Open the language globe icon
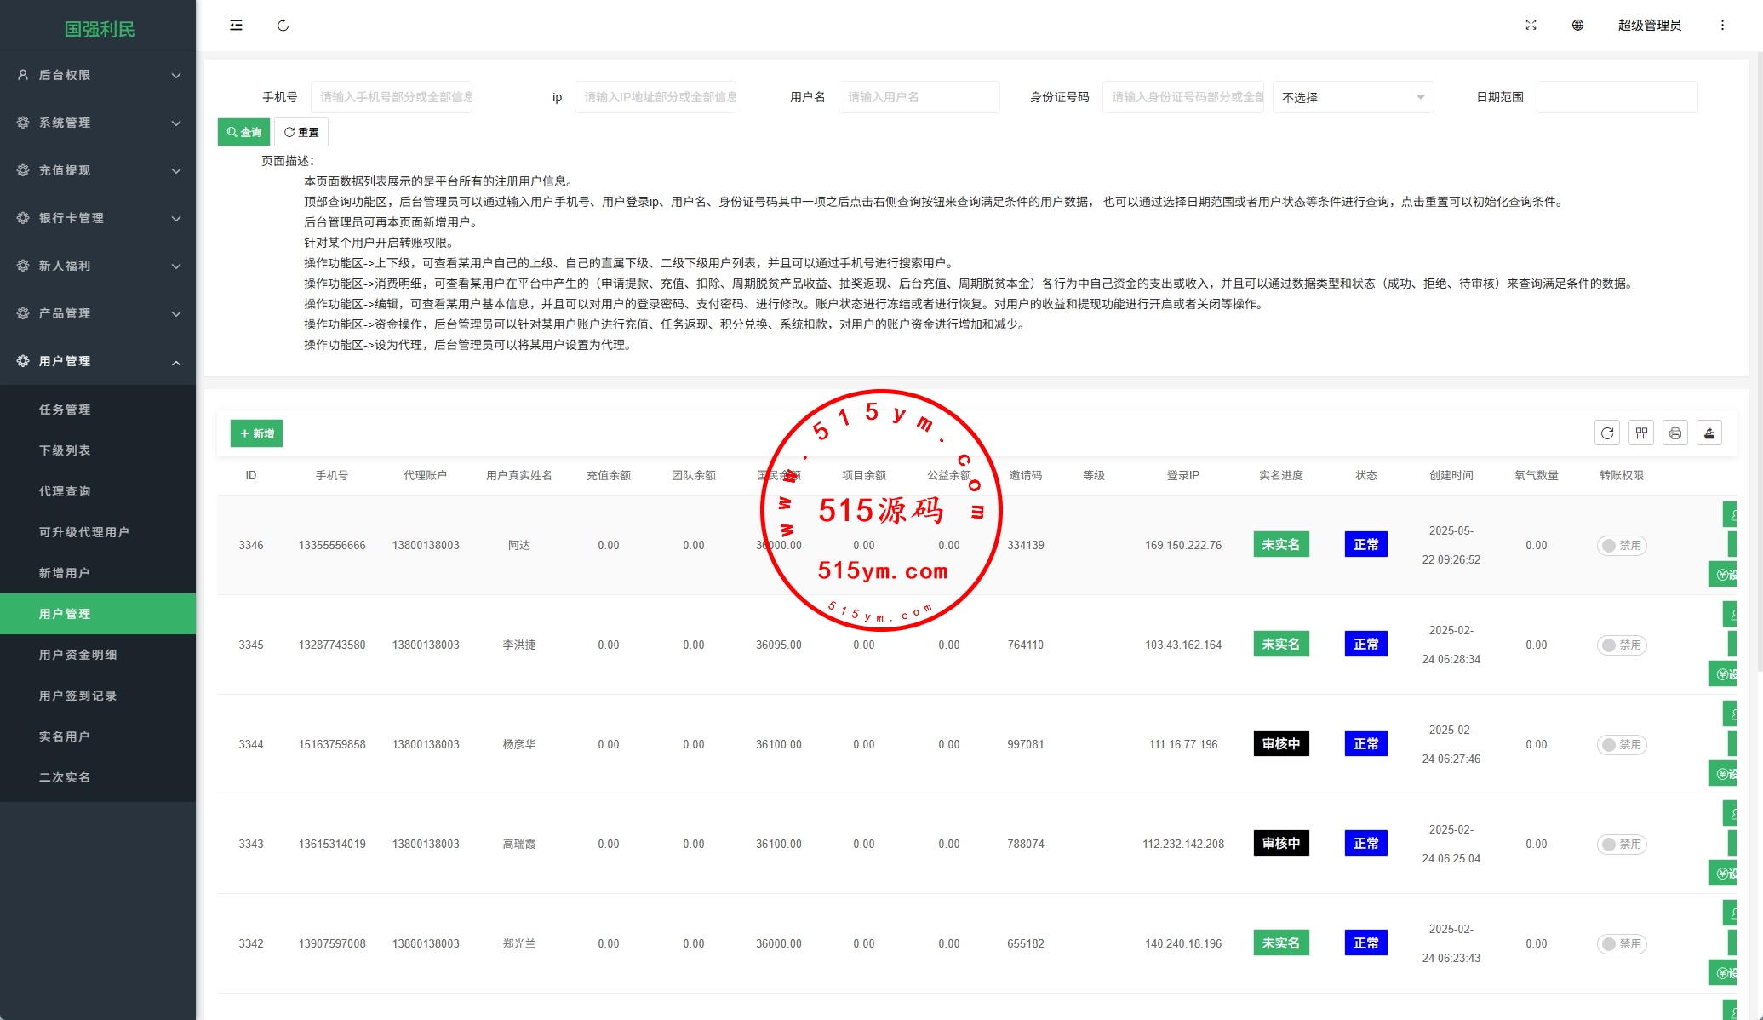The height and width of the screenshot is (1020, 1763). (x=1577, y=26)
